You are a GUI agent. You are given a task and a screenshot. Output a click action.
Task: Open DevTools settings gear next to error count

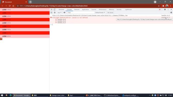point(165,10)
